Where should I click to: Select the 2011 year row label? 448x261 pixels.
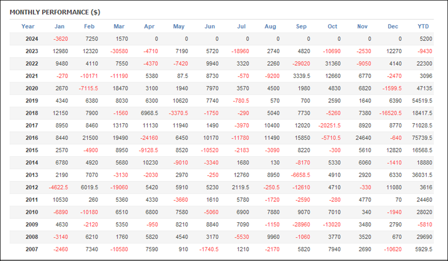click(32, 200)
